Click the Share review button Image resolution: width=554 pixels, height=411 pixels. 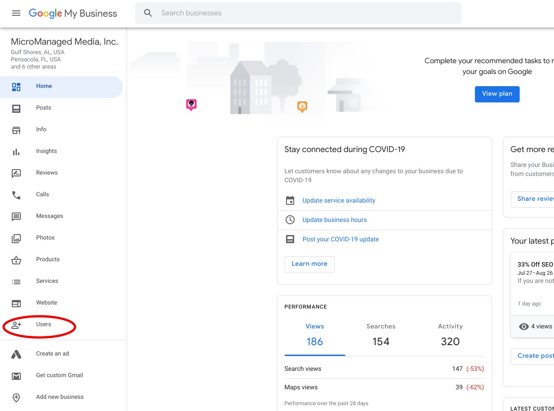tap(532, 199)
